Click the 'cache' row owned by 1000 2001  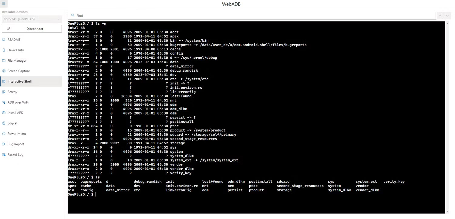click(124, 49)
